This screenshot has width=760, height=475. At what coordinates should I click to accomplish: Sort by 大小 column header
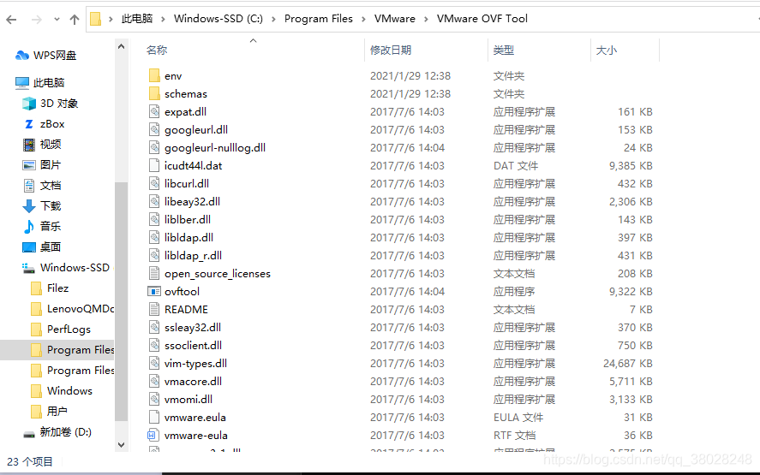tap(606, 50)
